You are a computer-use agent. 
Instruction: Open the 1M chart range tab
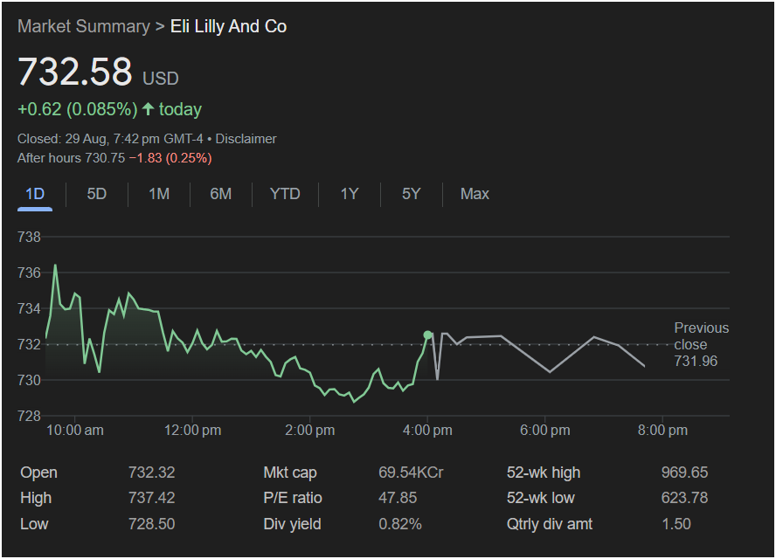coord(159,194)
